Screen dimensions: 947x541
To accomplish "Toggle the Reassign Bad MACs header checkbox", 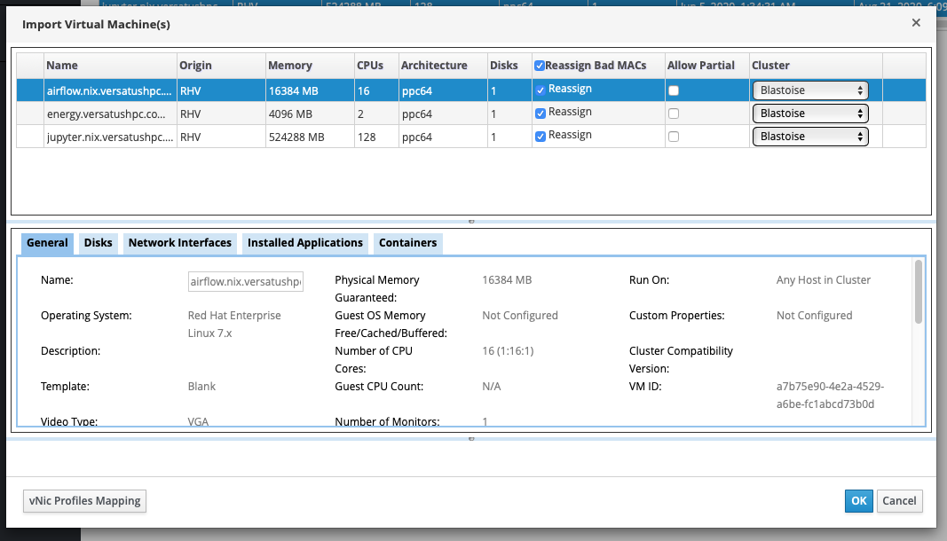I will pos(539,66).
